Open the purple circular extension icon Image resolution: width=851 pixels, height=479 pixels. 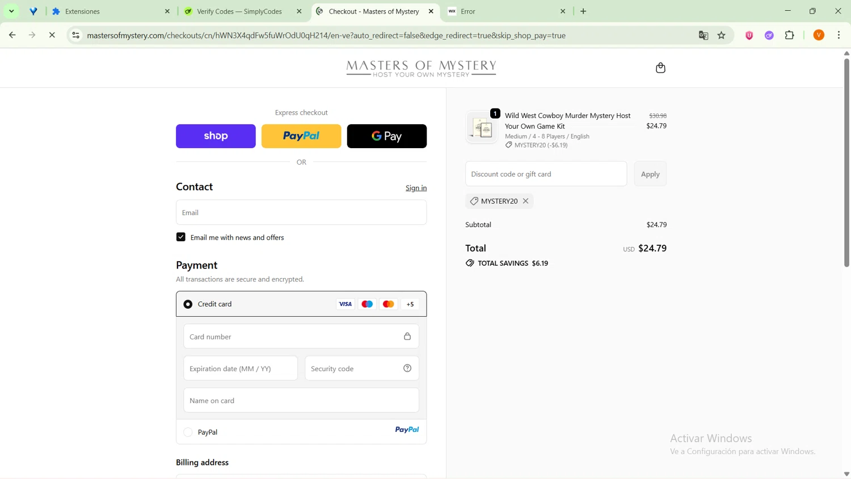point(769,35)
